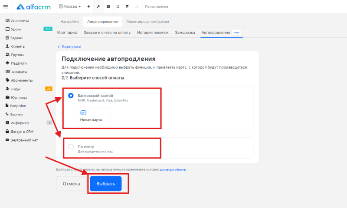Click the plus add icon in top bar
The width and height of the screenshot is (347, 208).
88,7
